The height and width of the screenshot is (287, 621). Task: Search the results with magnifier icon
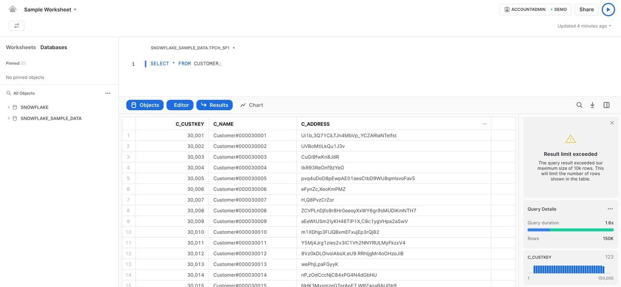pyautogui.click(x=579, y=105)
